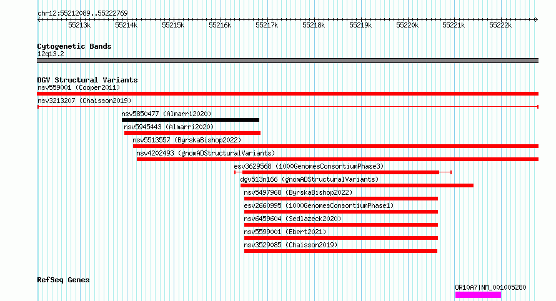Click the ruler's right arrowhead

[537, 20]
